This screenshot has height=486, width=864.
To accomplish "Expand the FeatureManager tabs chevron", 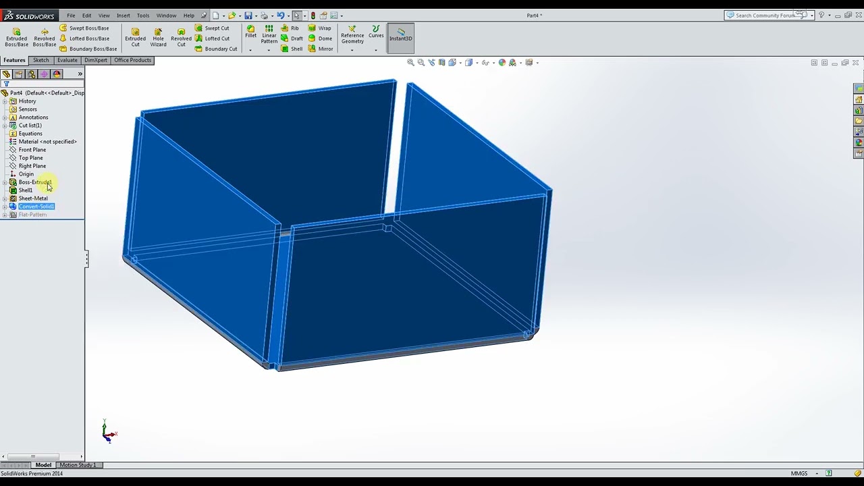I will coord(80,74).
